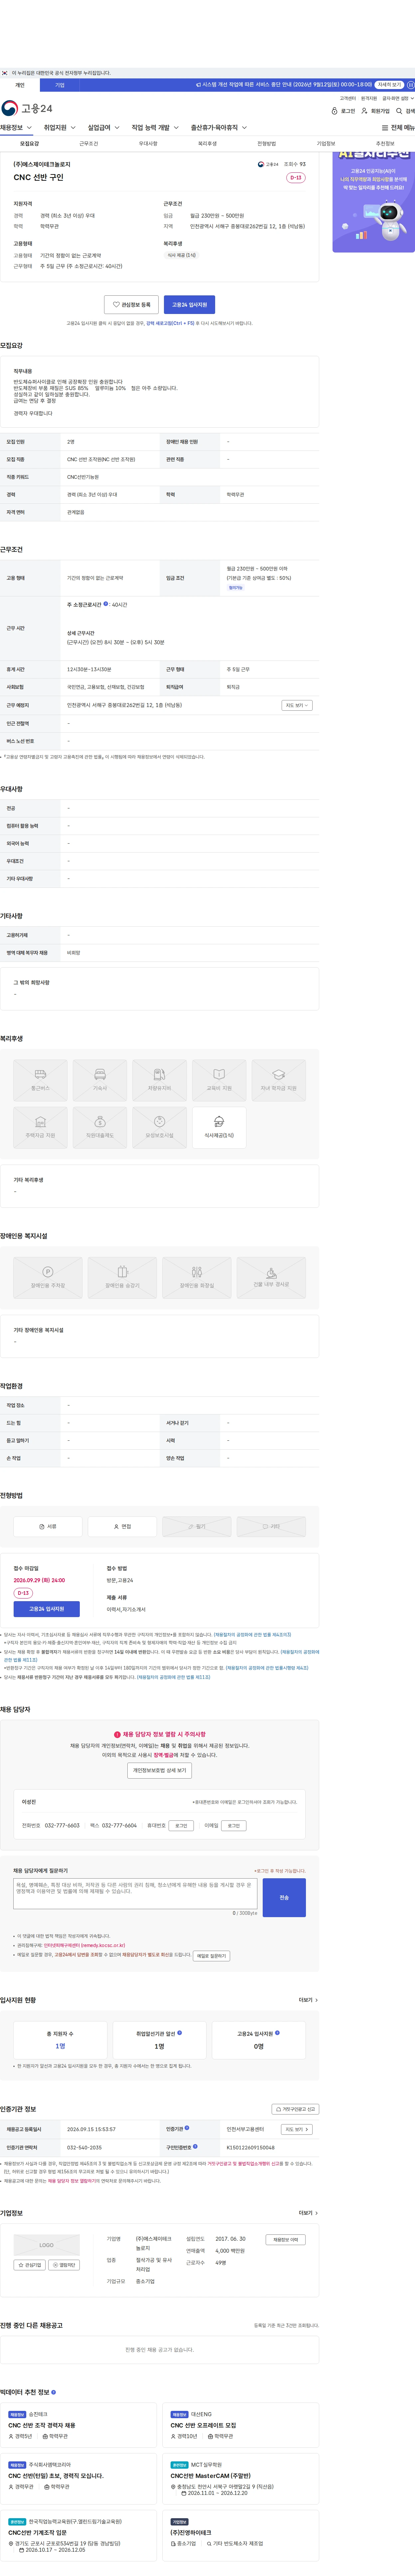Open info icon beside 구인인증번호 label
The width and height of the screenshot is (415, 2576).
pyautogui.click(x=195, y=2146)
